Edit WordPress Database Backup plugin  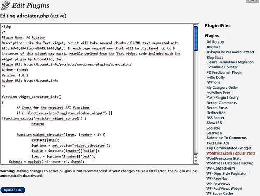(230, 163)
